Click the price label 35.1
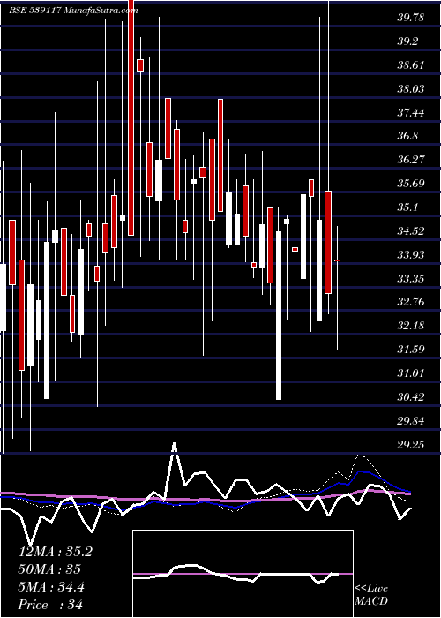The height and width of the screenshot is (618, 441). click(407, 207)
